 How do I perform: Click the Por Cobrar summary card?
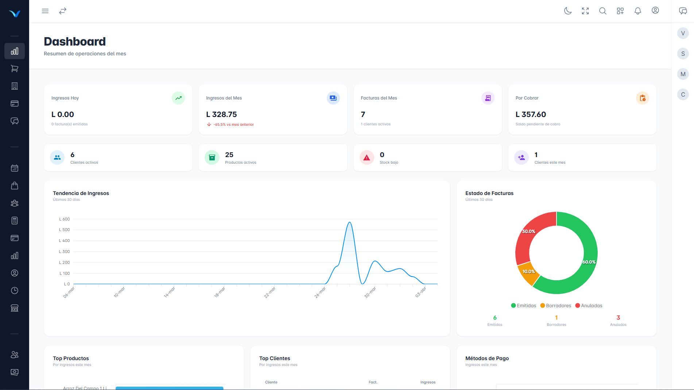pos(582,109)
